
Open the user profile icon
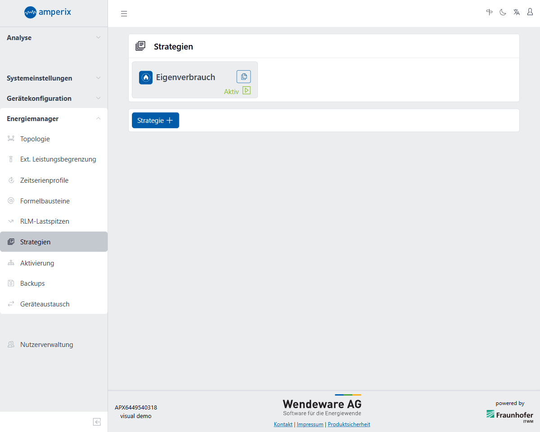point(530,12)
